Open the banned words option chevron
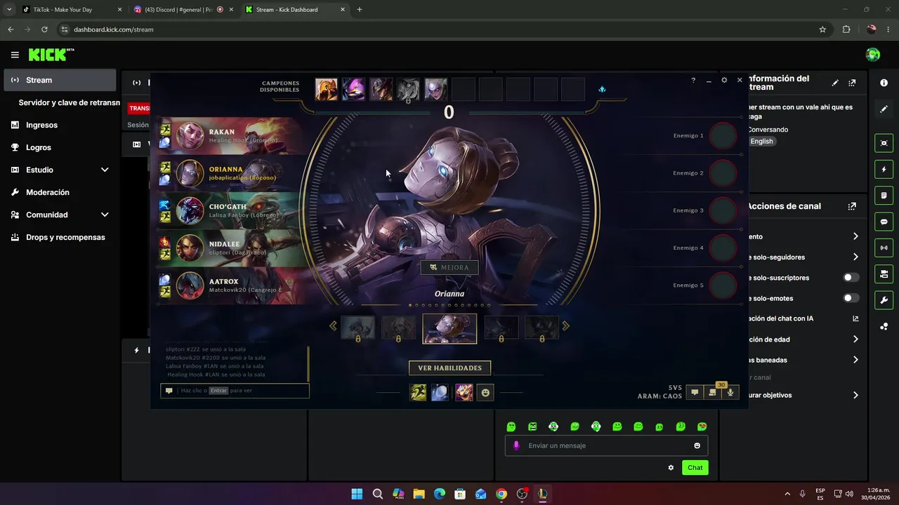This screenshot has width=899, height=505. [x=855, y=360]
